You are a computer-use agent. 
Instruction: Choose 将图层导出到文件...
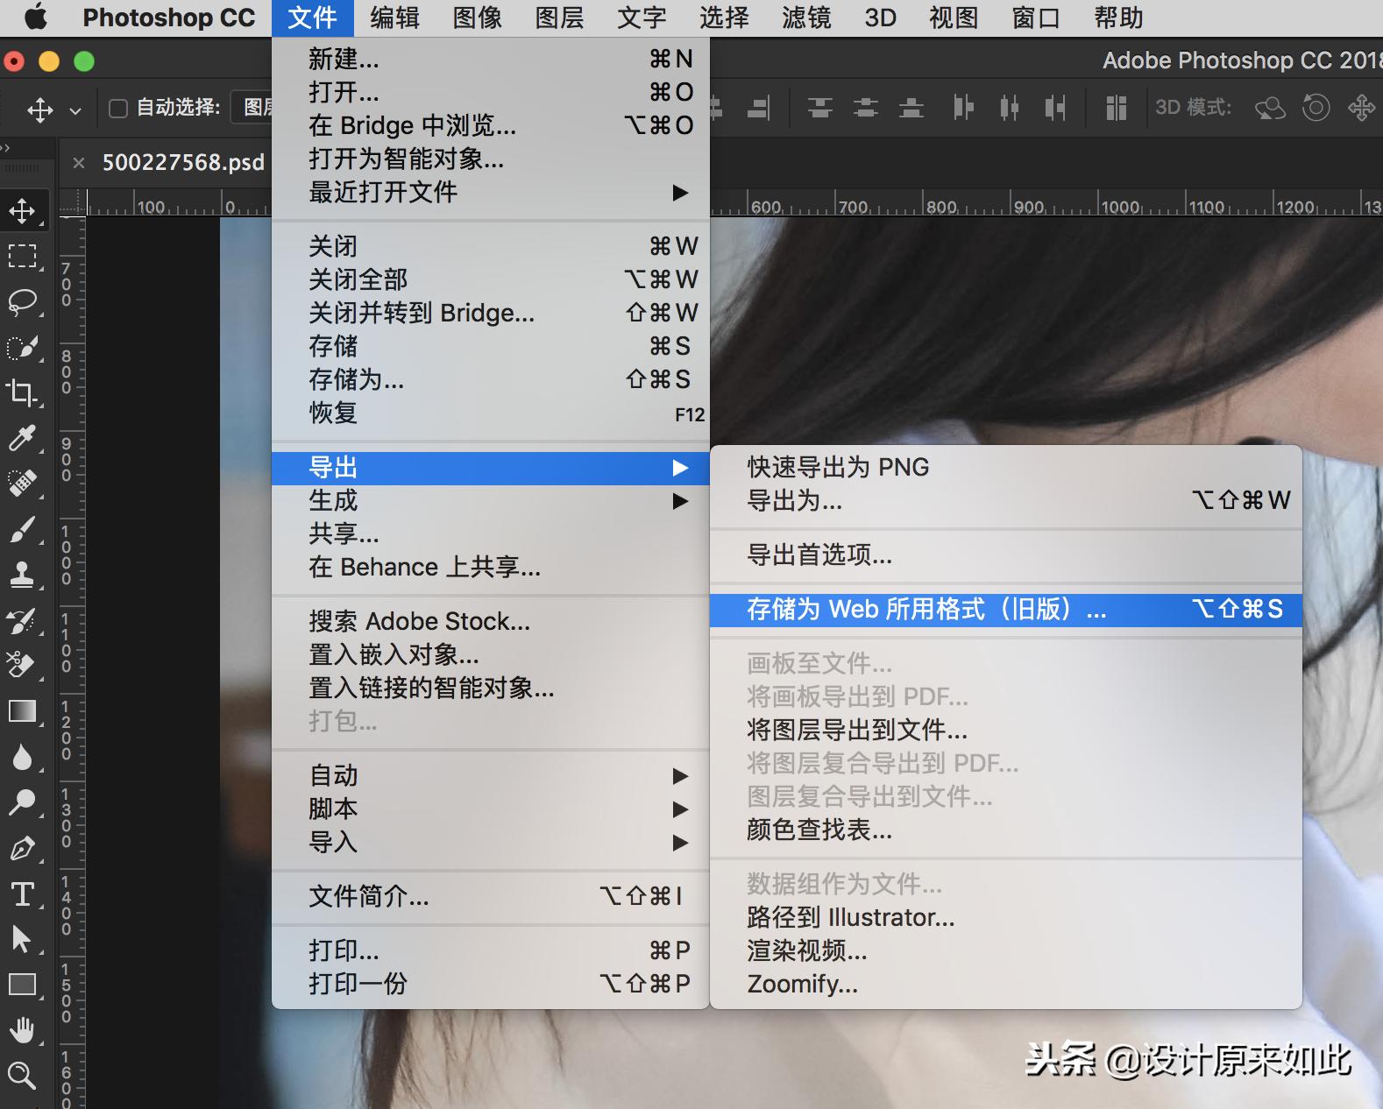(x=1006, y=730)
